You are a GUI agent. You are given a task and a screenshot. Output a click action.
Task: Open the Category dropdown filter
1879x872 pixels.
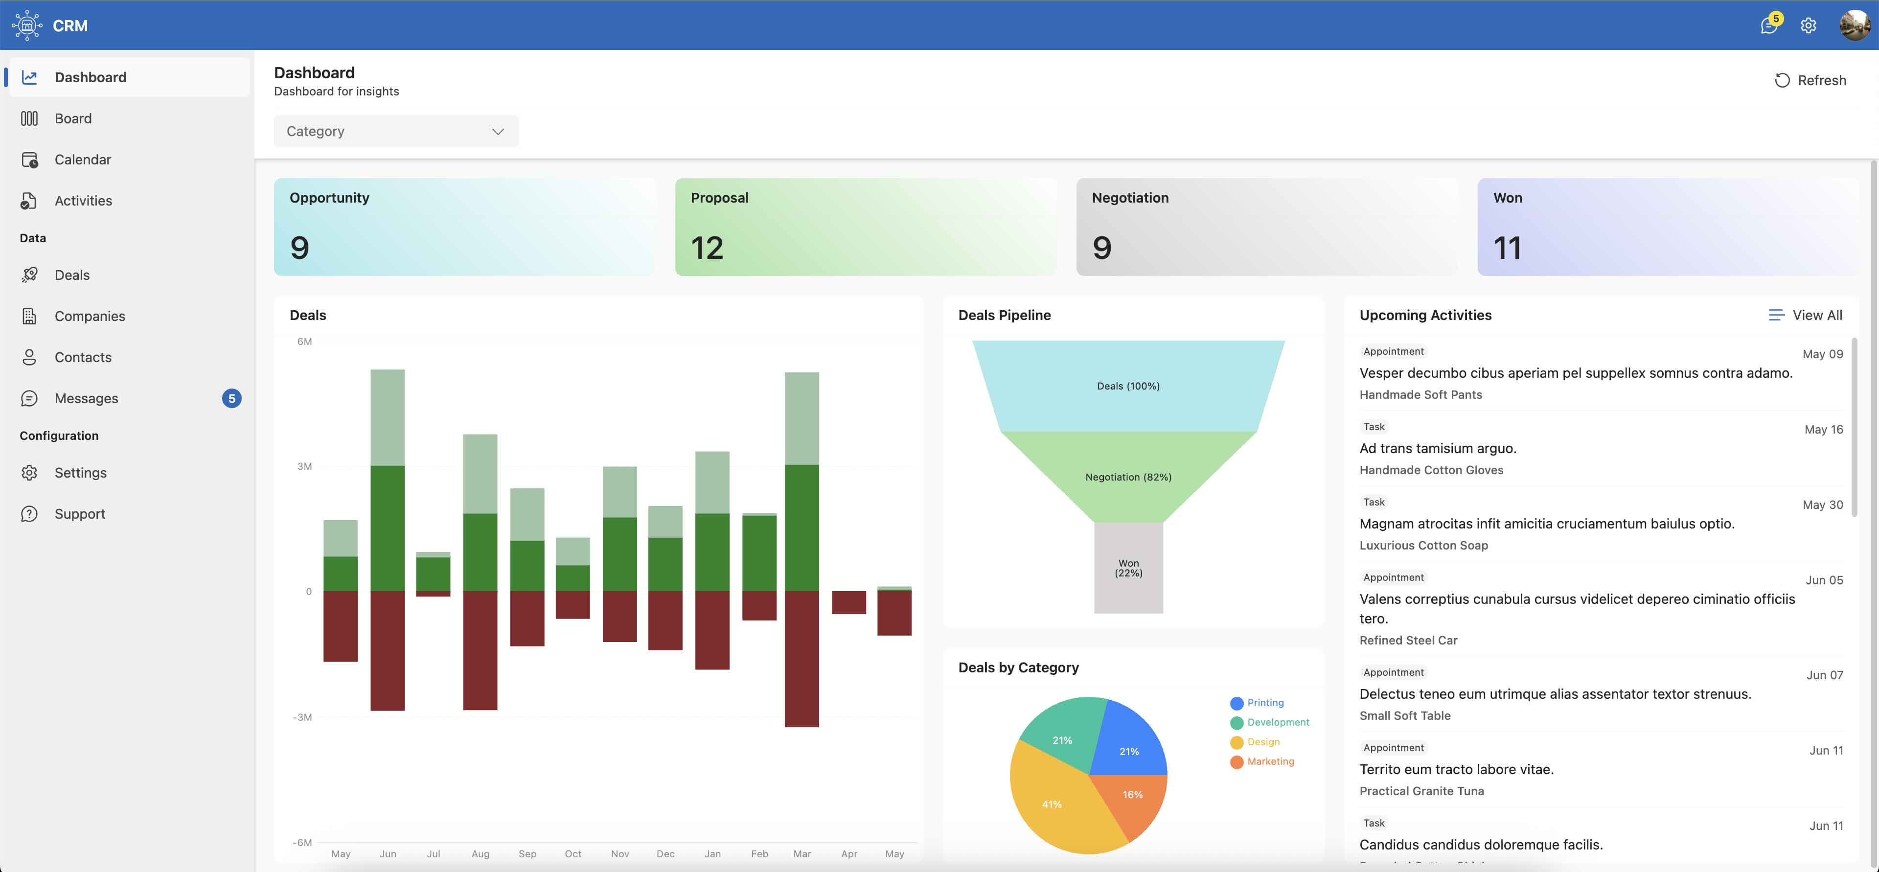(395, 131)
